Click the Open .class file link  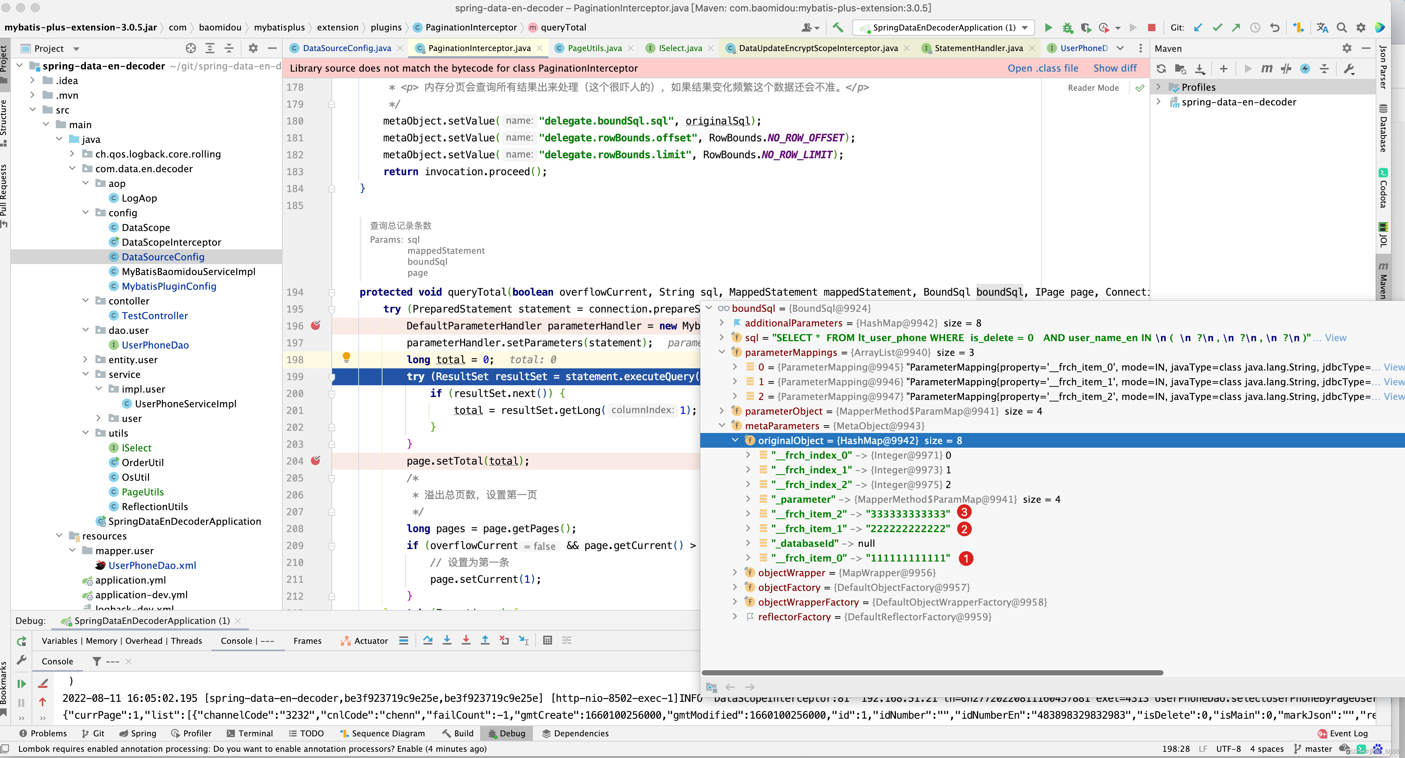(1042, 68)
